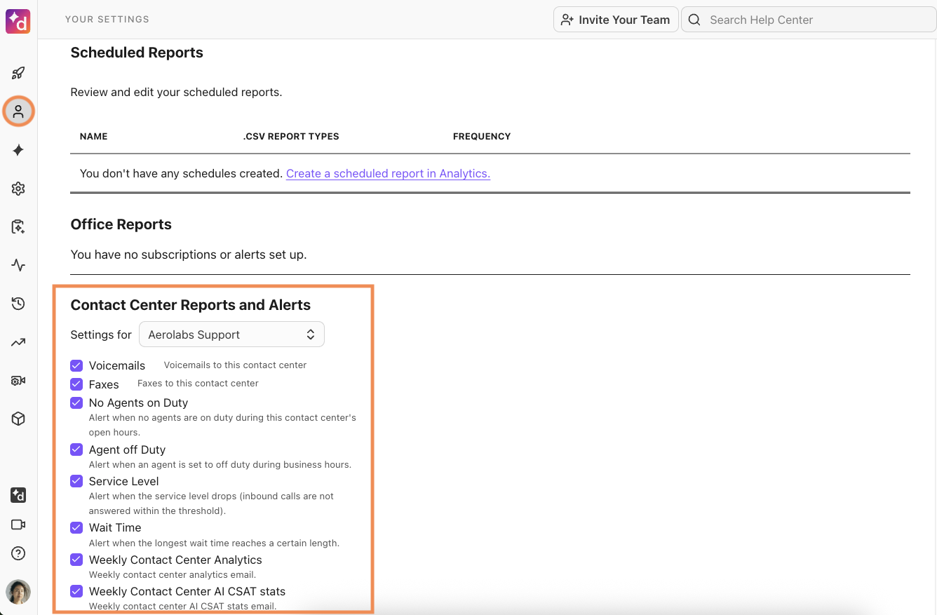Start a meeting with the video camera icon
937x615 pixels.
[x=18, y=524]
